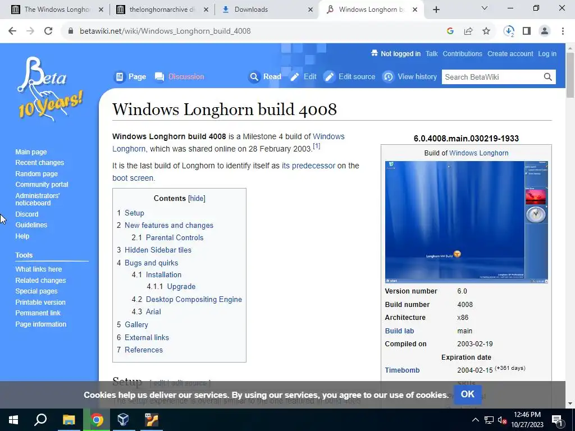Open the Windows Longhorn infobox link

[478, 153]
